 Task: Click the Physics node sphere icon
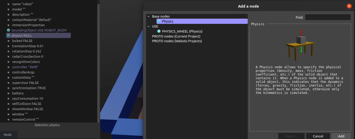(159, 21)
